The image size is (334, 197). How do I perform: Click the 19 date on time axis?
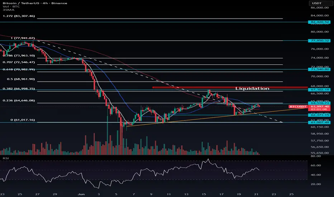(239, 194)
